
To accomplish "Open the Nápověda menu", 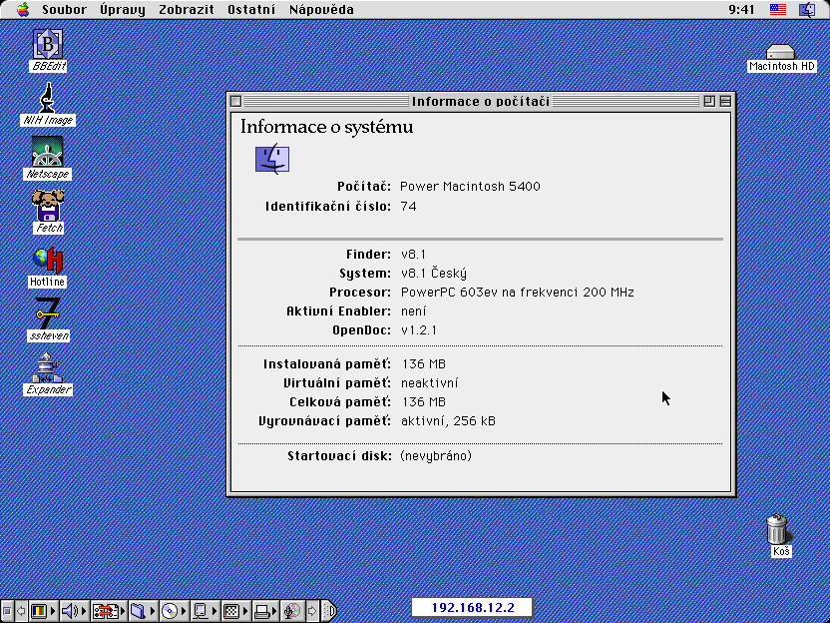I will point(321,10).
